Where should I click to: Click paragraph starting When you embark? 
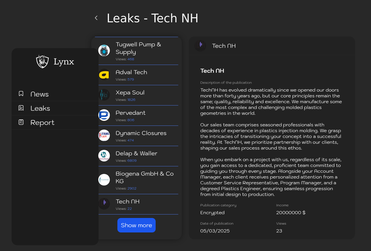271,177
